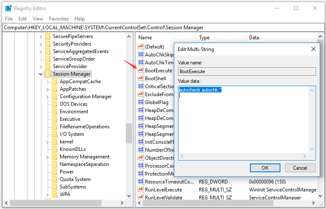Select the BootShell registry value icon
Viewport: 326px width, 209px height.
point(141,78)
